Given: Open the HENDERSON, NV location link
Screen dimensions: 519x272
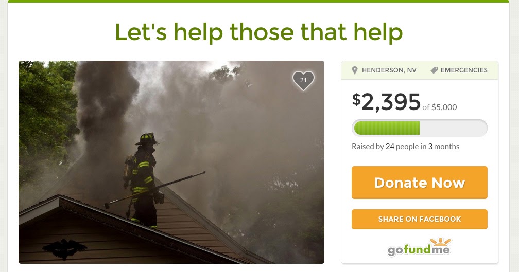Looking at the screenshot, I should (x=389, y=70).
